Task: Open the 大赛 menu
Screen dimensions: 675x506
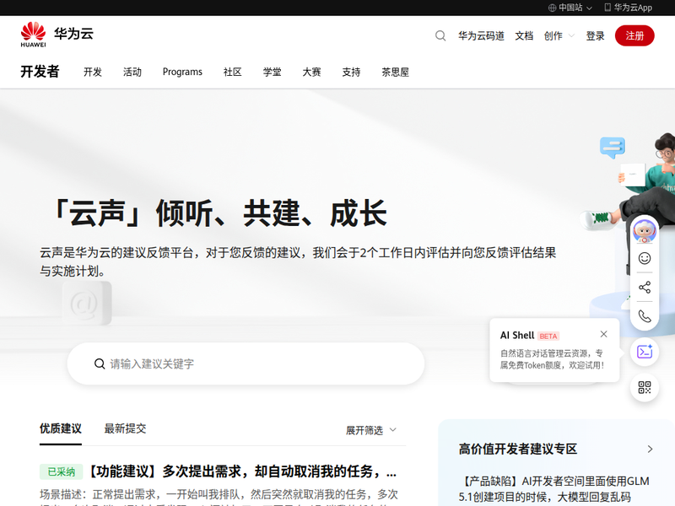Action: [311, 72]
